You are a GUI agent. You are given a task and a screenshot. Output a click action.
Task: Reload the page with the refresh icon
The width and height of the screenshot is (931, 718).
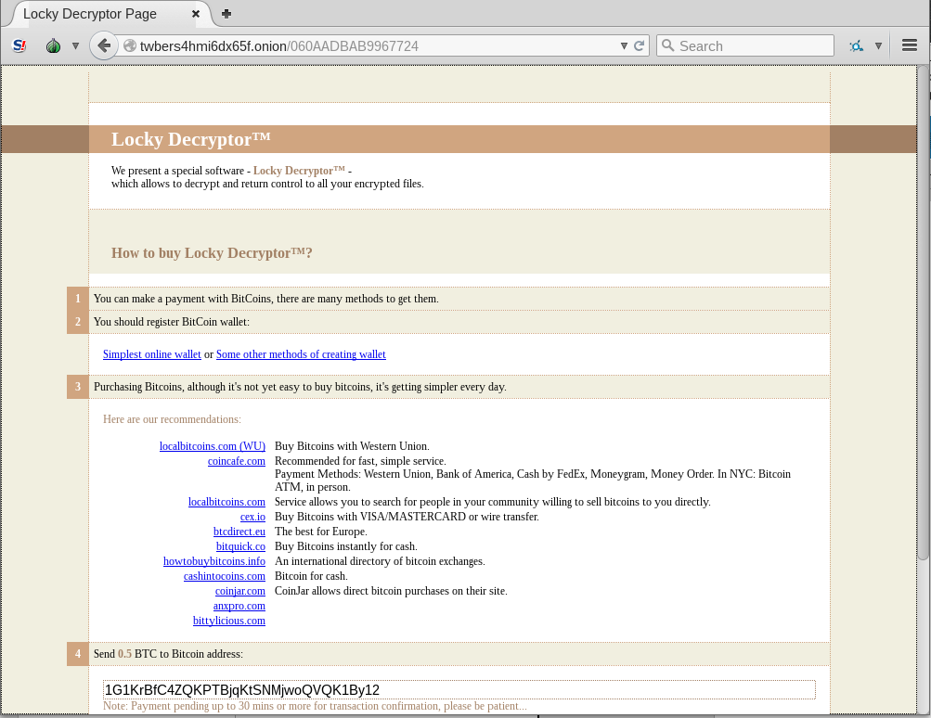[640, 45]
